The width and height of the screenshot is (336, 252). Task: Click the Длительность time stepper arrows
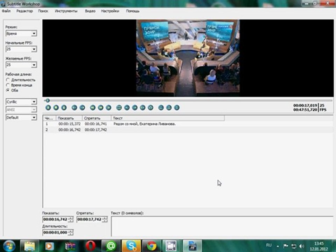(70, 232)
